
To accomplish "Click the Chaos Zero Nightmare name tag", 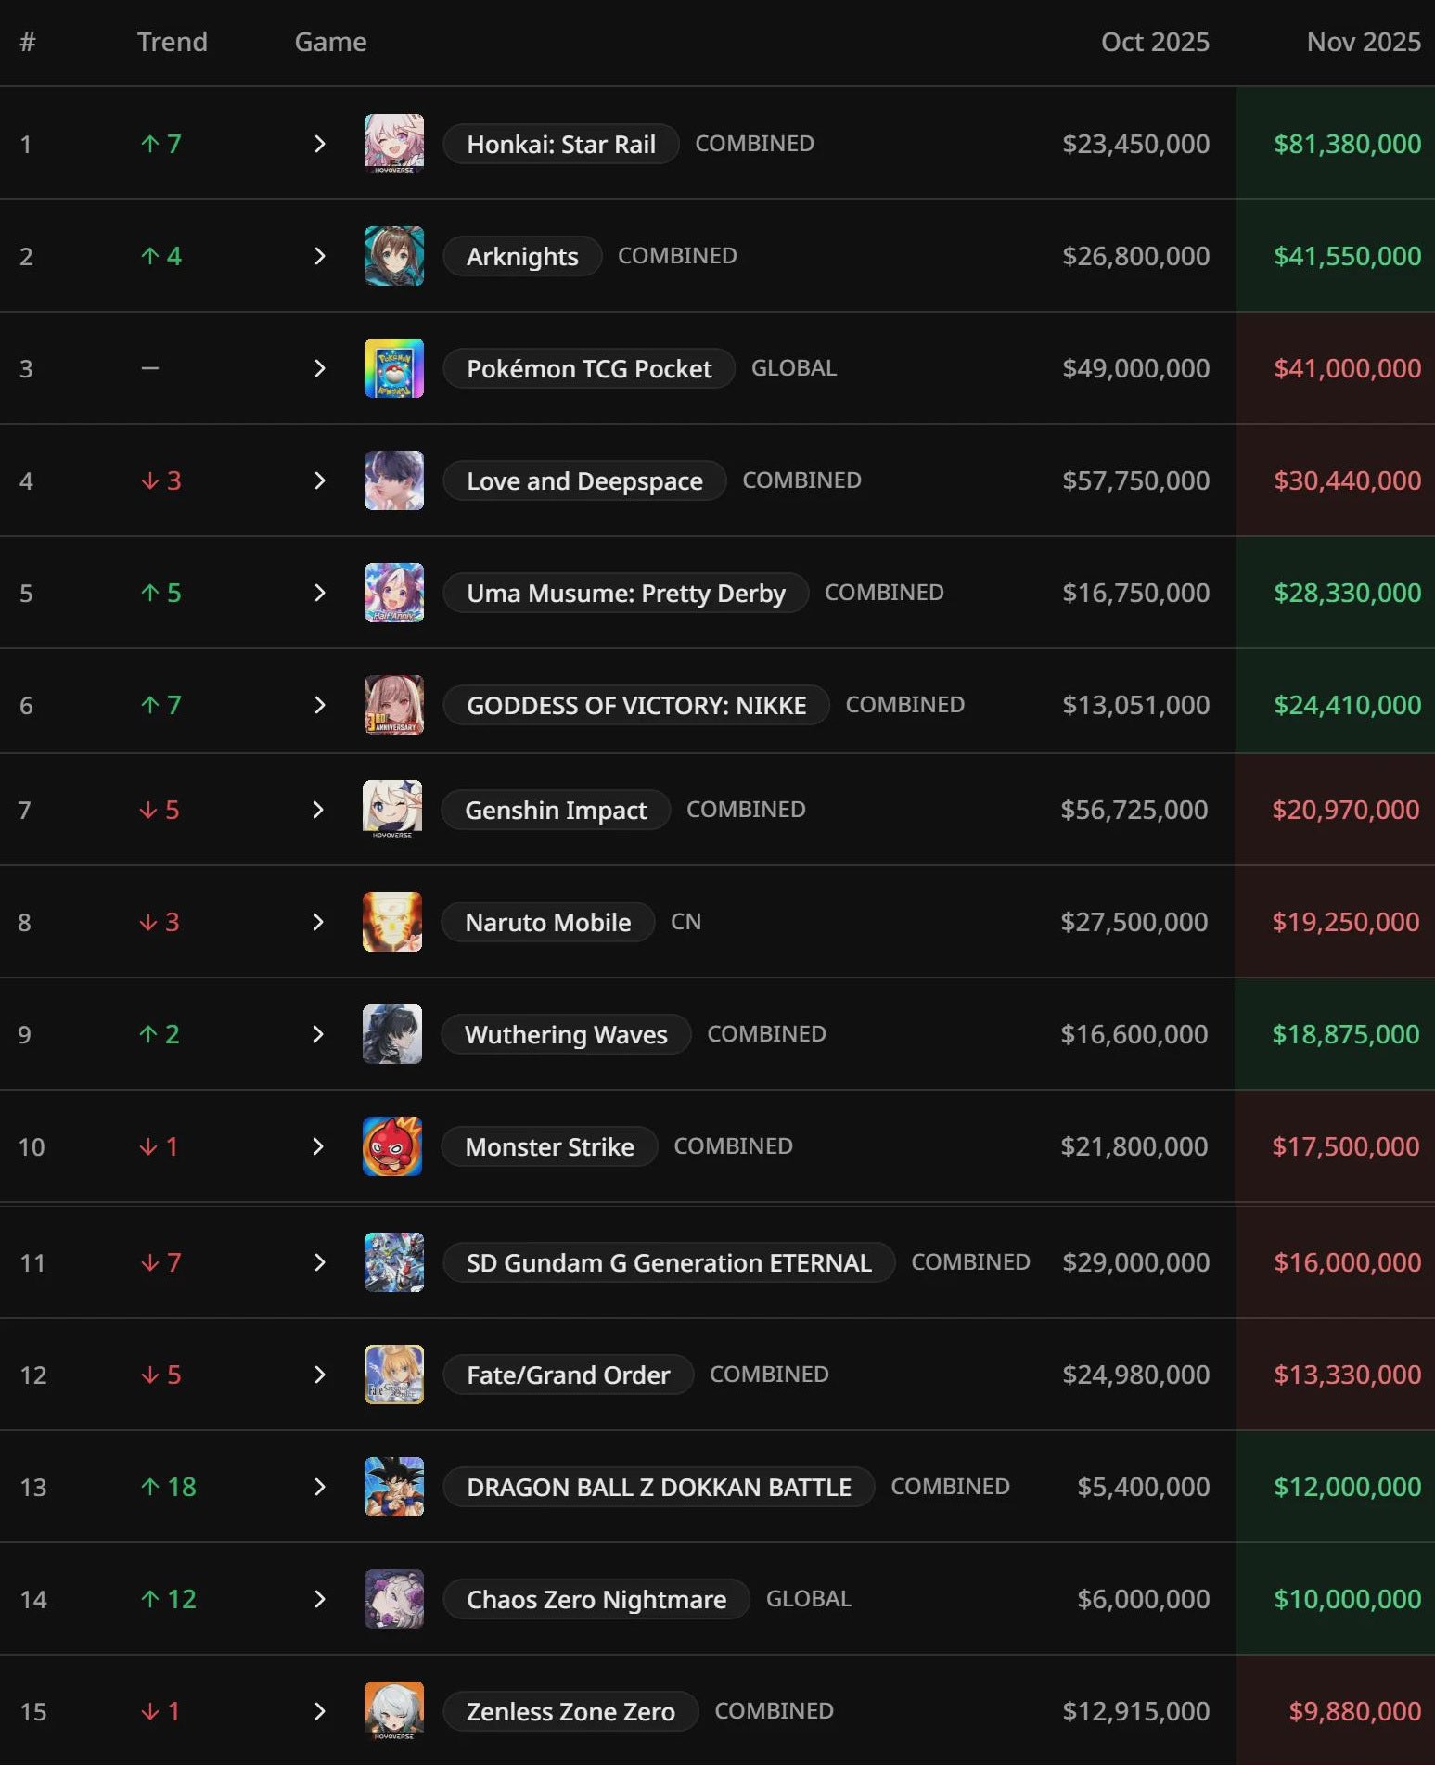I will (596, 1599).
